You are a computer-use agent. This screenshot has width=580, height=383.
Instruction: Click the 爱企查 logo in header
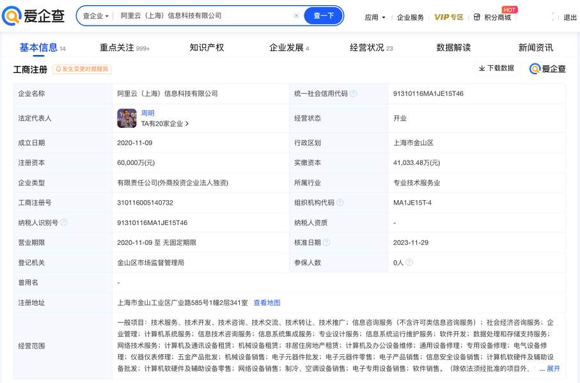coord(33,16)
